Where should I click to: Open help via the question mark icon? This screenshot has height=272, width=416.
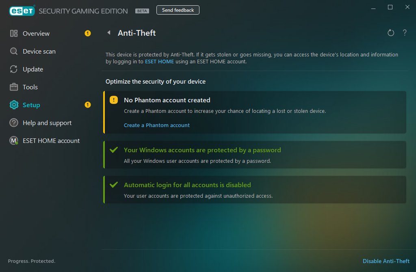405,32
